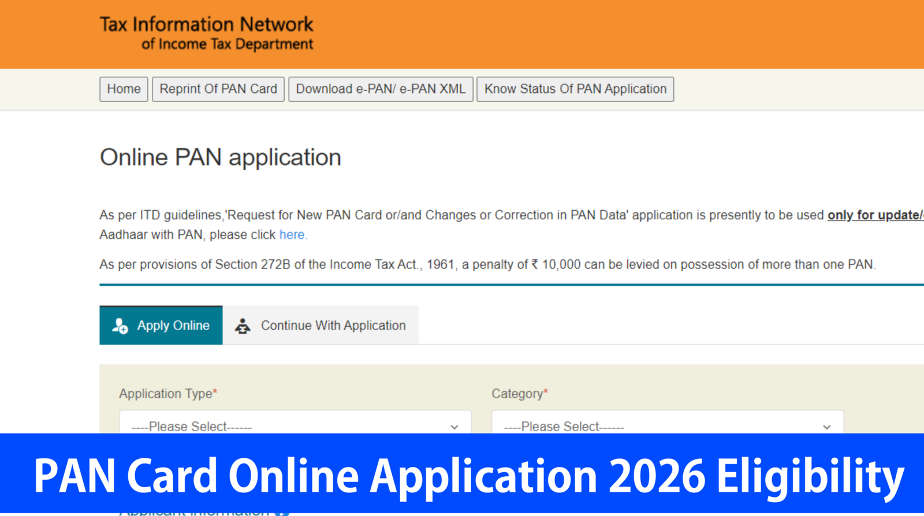Follow the blue "here" link
Image resolution: width=924 pixels, height=516 pixels.
[292, 235]
